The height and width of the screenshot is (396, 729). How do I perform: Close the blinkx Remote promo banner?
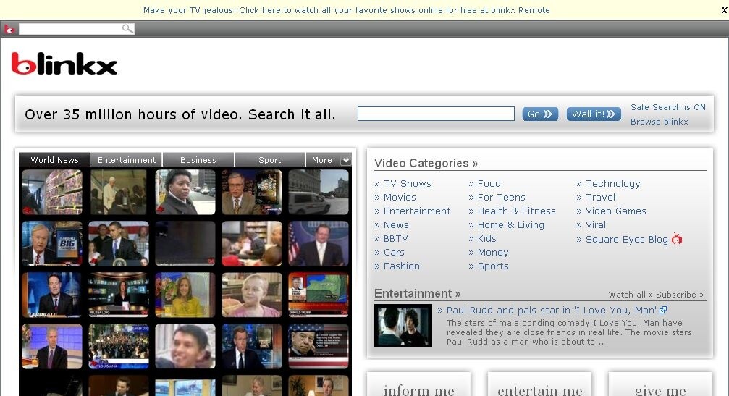[724, 9]
